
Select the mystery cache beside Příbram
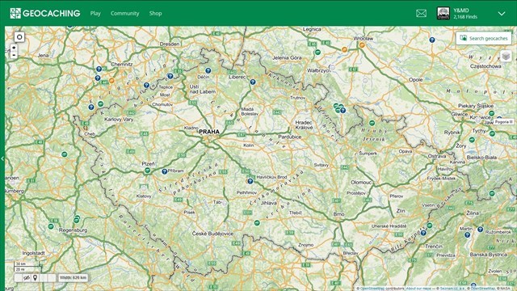164,171
